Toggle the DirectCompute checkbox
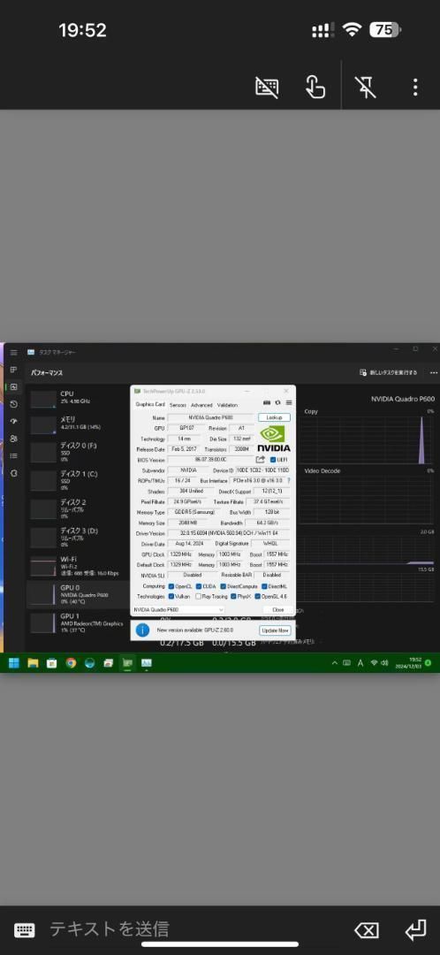Screen dimensions: 440x955 [224, 586]
